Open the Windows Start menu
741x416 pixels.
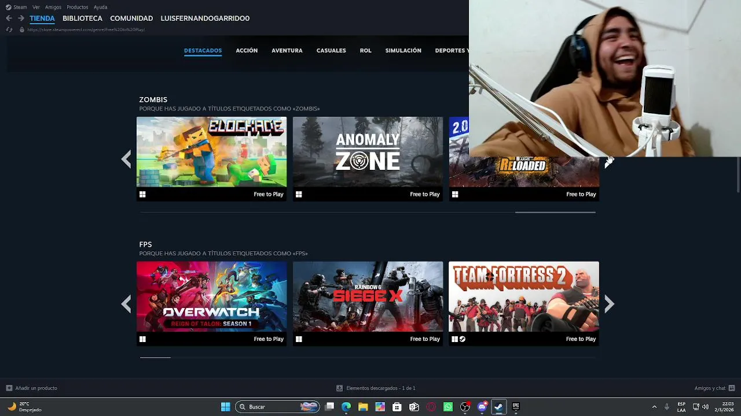coord(225,407)
